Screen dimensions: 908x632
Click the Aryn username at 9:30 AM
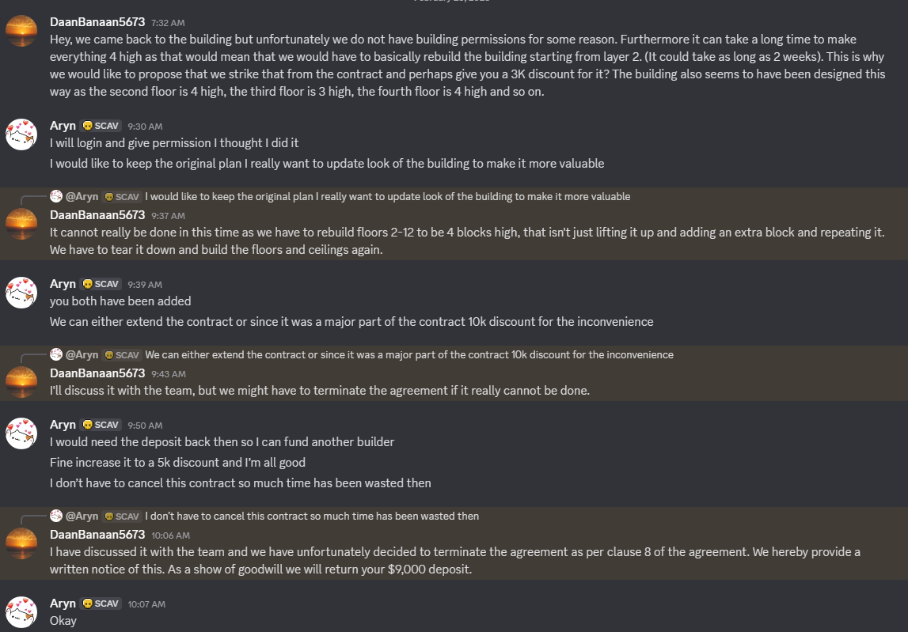[63, 126]
